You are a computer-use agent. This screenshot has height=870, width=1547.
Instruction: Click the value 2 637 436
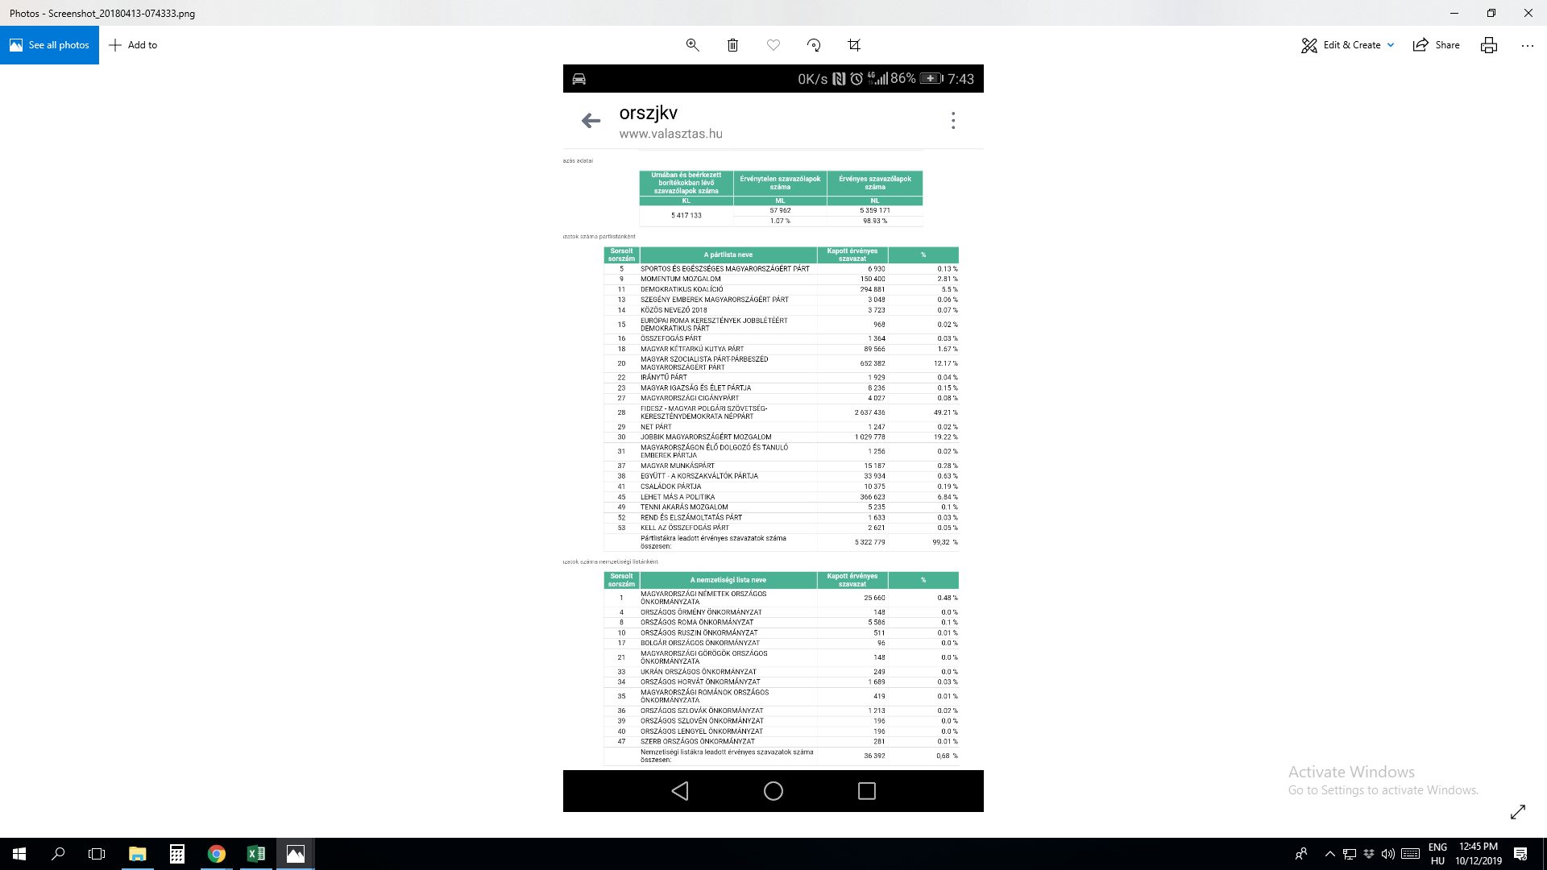869,412
